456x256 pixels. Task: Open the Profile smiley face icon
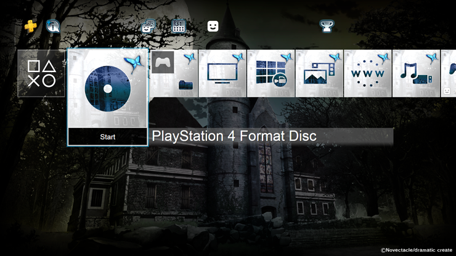213,26
